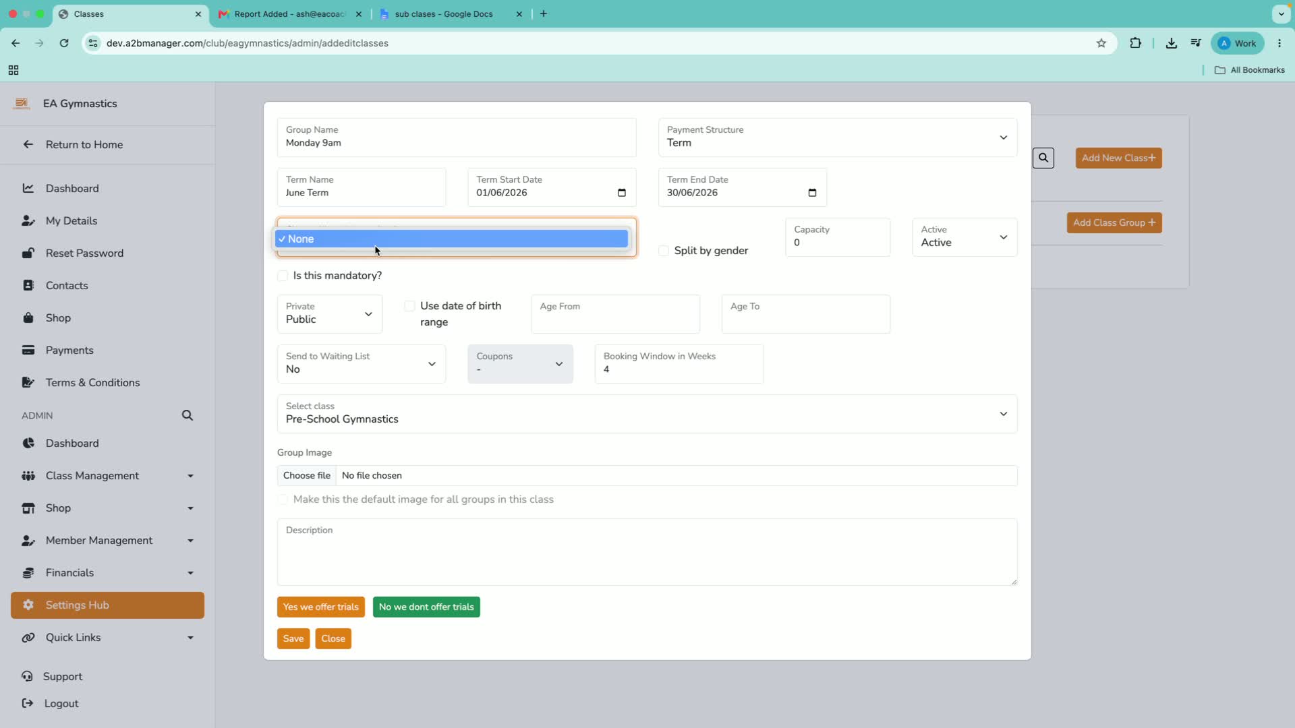Click the Logout exit icon
The width and height of the screenshot is (1295, 728).
[27, 703]
